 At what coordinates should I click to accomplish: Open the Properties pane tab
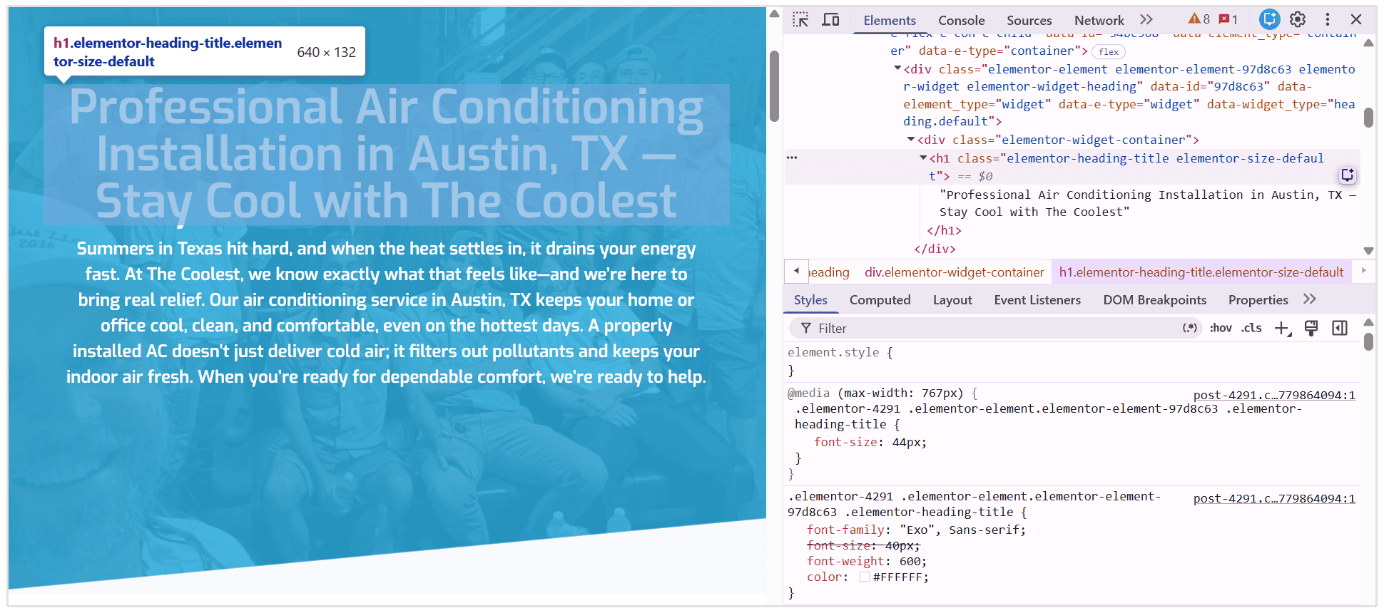(x=1258, y=300)
